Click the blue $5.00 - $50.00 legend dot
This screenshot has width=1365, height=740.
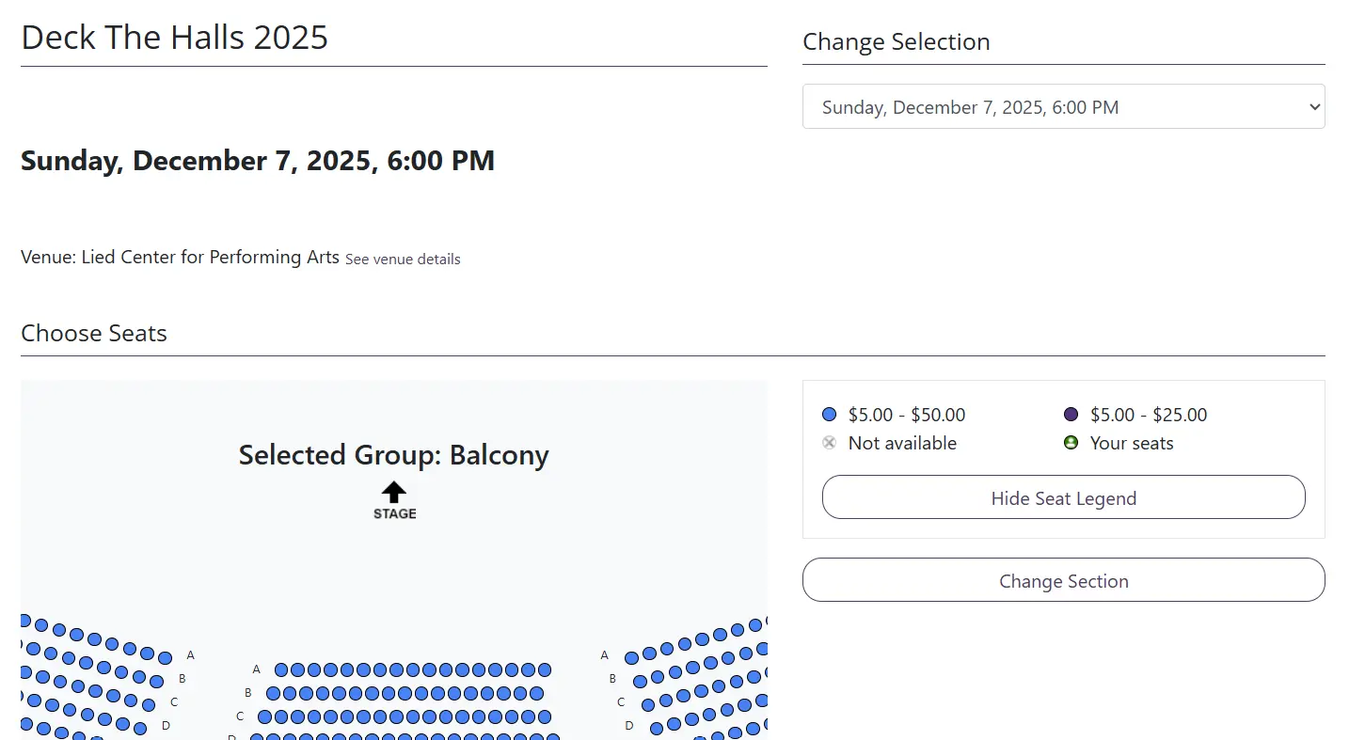pos(829,415)
